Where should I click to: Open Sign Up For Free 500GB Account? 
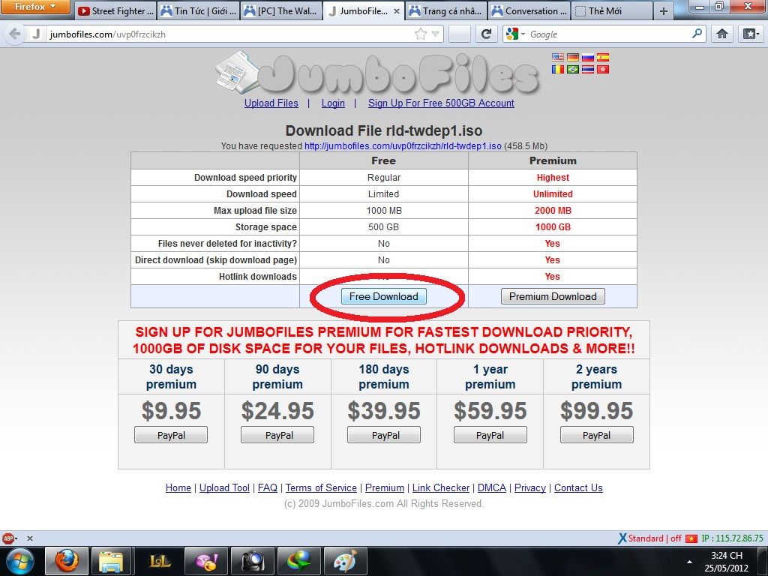[x=441, y=103]
